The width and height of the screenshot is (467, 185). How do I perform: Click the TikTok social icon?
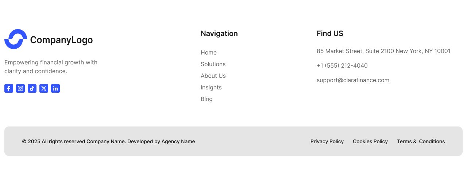(32, 88)
